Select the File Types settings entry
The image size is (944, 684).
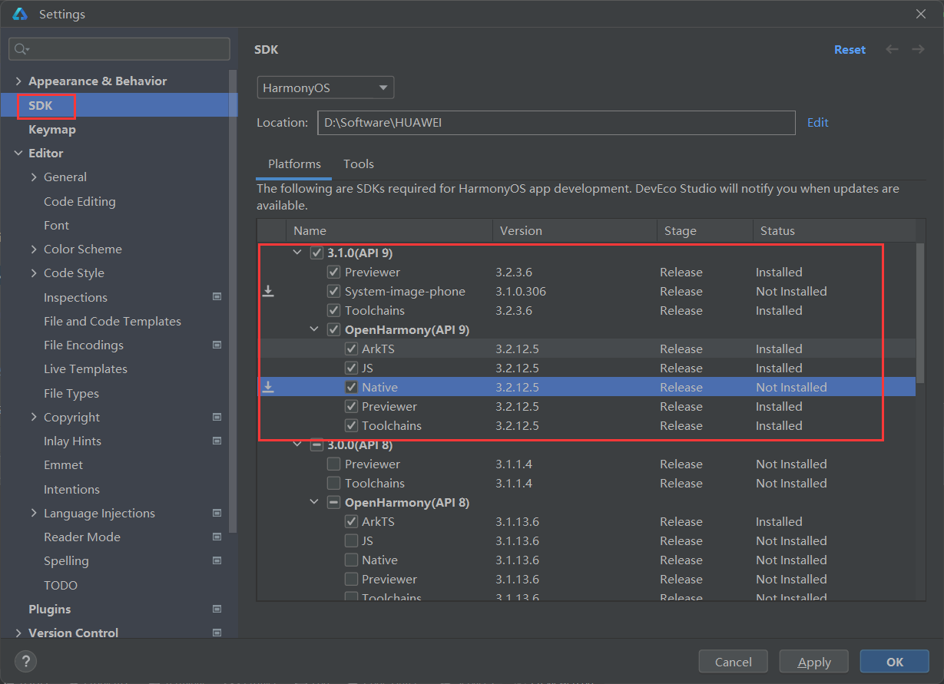pos(71,393)
